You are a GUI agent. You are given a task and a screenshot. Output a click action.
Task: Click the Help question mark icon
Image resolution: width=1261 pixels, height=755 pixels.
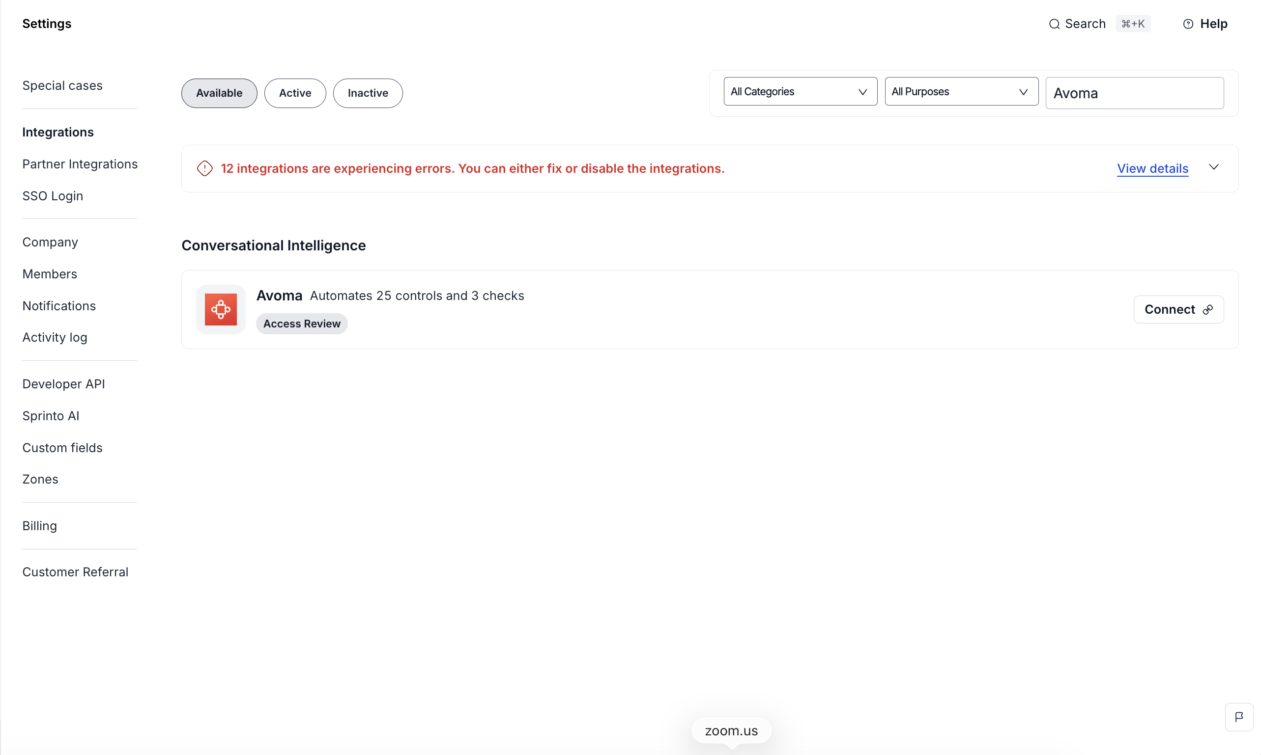click(1188, 24)
